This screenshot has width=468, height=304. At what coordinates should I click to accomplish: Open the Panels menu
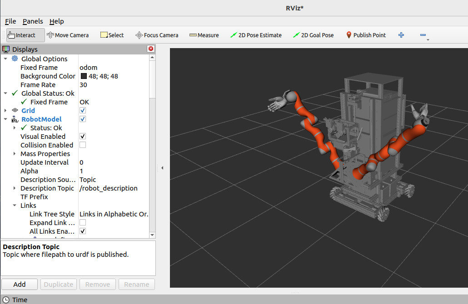pos(33,21)
